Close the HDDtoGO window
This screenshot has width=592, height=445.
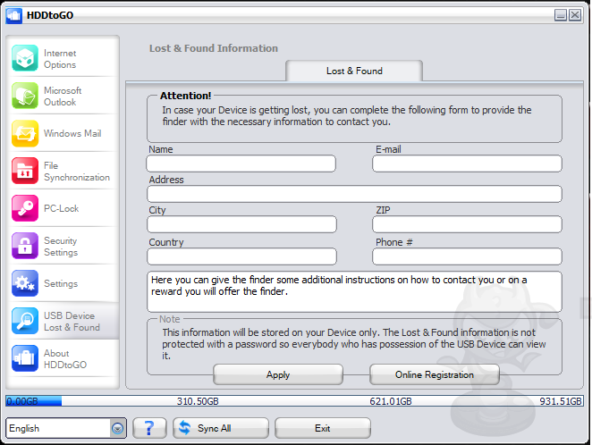click(575, 15)
